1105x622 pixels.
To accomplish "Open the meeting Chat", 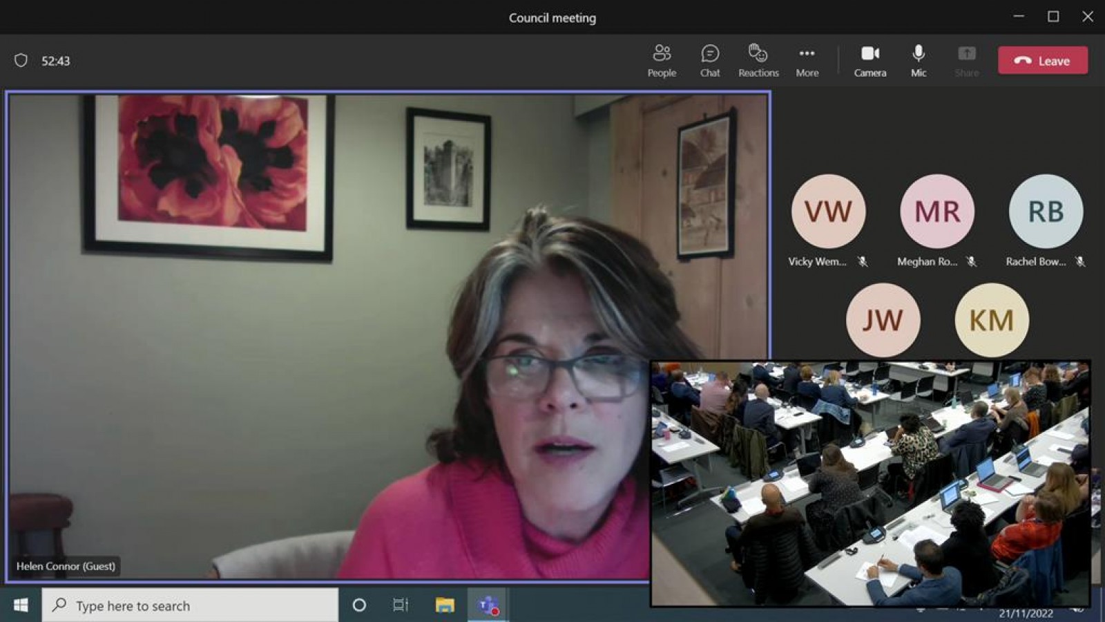I will point(710,60).
